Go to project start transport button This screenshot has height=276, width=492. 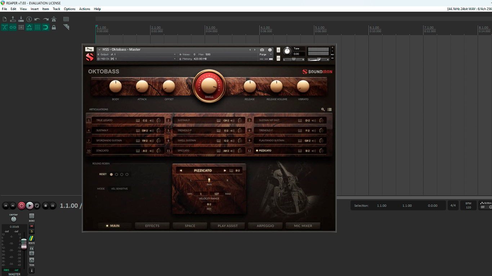[x=5, y=206]
